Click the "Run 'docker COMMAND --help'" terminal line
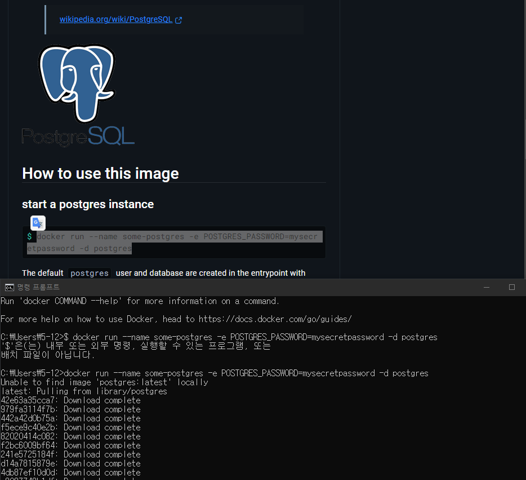 pos(140,301)
